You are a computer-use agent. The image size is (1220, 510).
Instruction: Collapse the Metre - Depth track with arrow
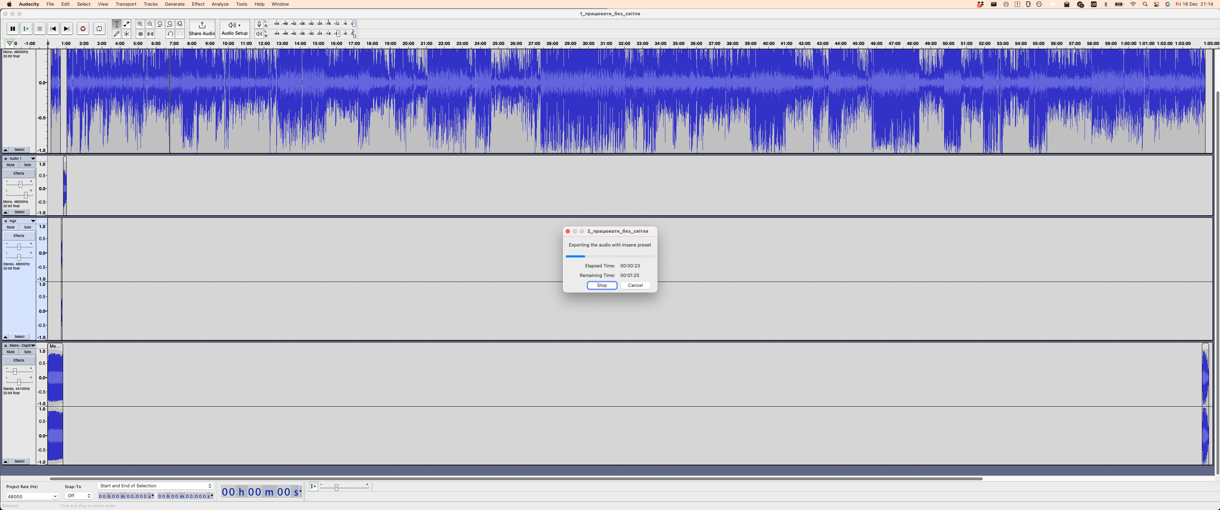(6, 462)
